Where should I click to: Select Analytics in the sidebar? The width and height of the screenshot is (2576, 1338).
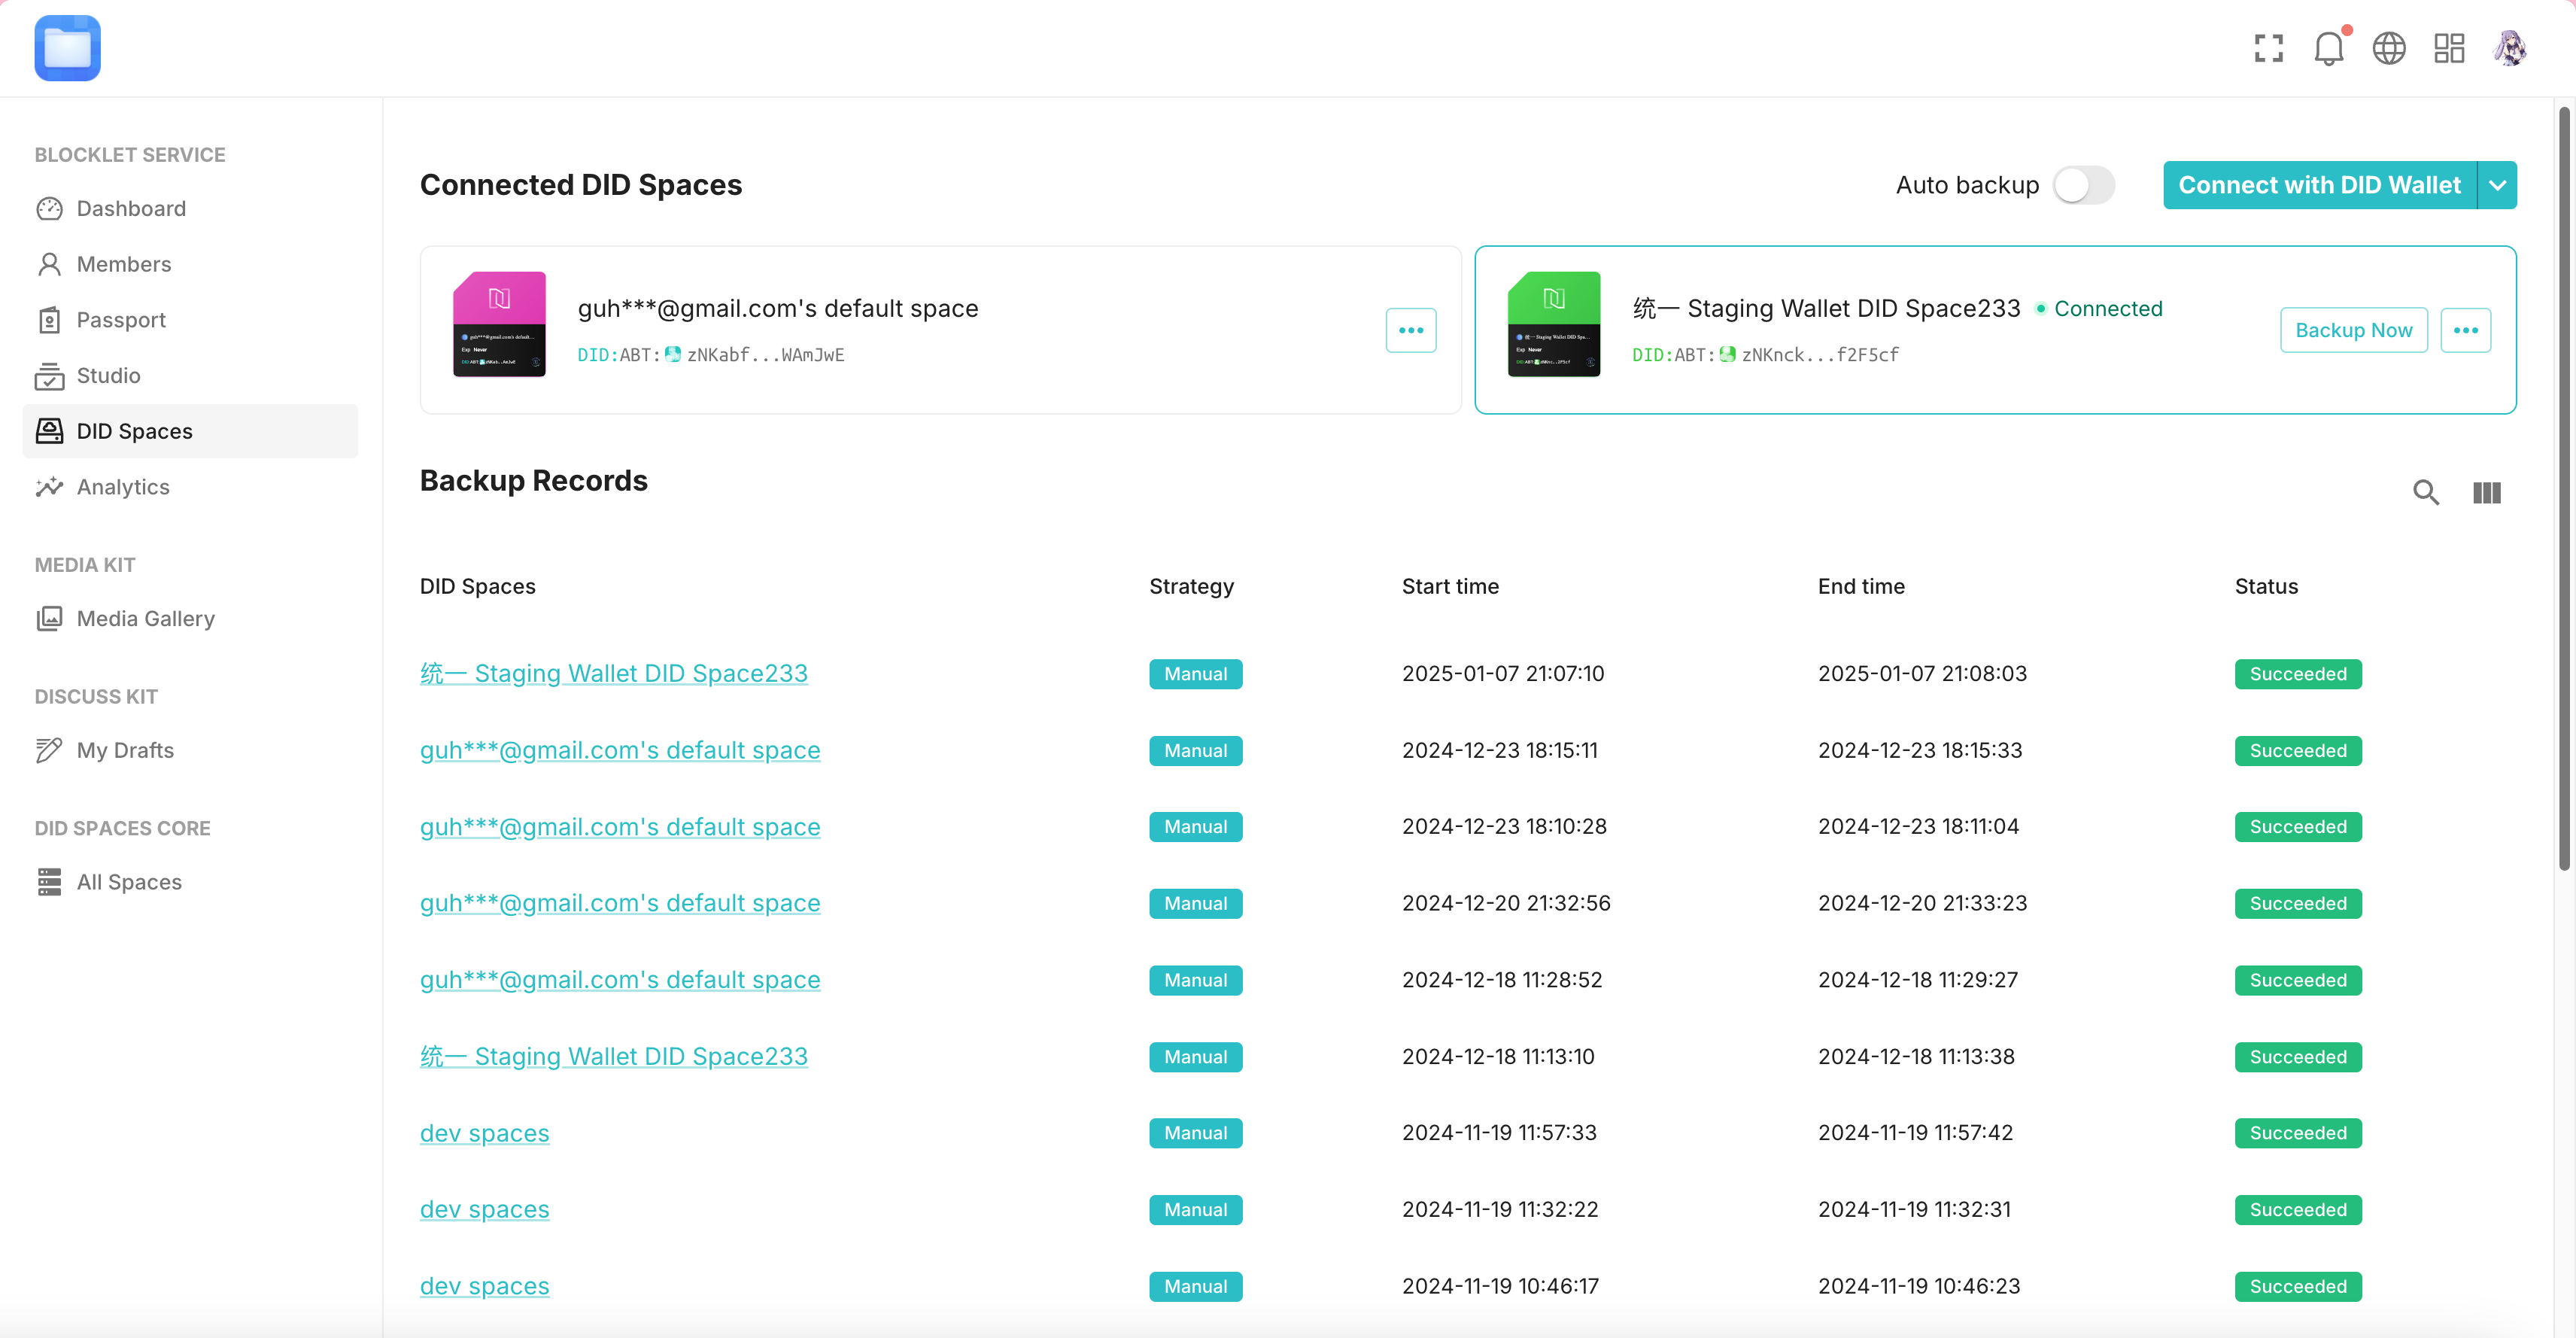coord(123,487)
